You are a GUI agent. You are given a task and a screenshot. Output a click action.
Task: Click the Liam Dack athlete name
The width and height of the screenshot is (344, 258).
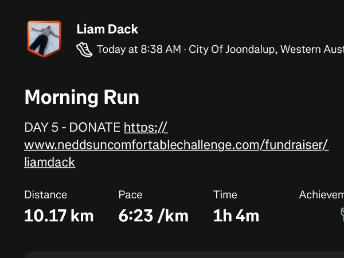coord(107,29)
